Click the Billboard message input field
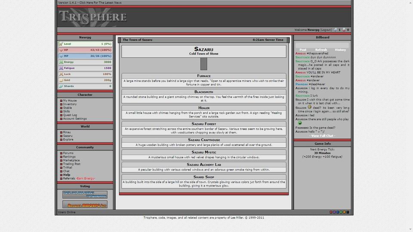The width and height of the screenshot is (413, 232). pos(322,44)
